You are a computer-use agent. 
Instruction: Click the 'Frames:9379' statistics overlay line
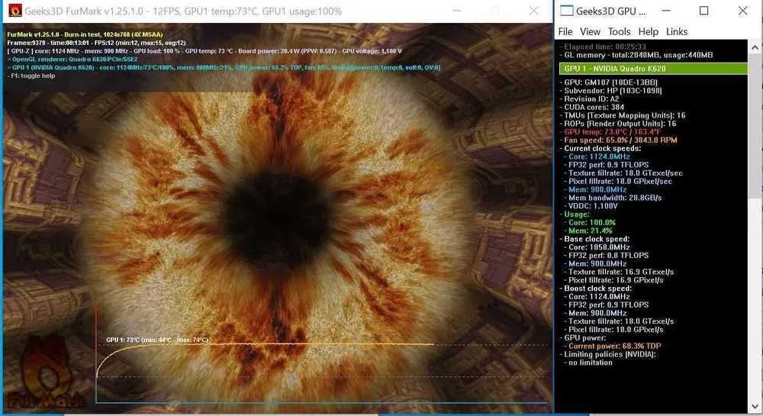(96, 43)
